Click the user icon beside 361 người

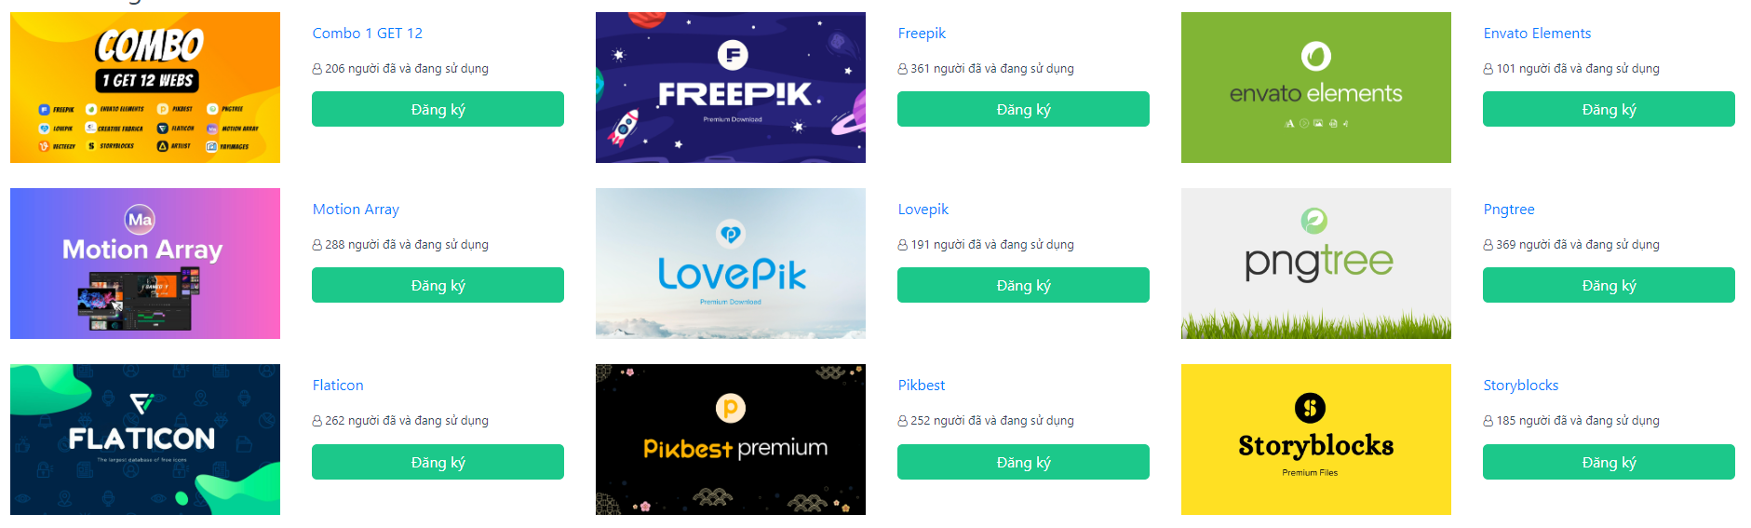(903, 69)
